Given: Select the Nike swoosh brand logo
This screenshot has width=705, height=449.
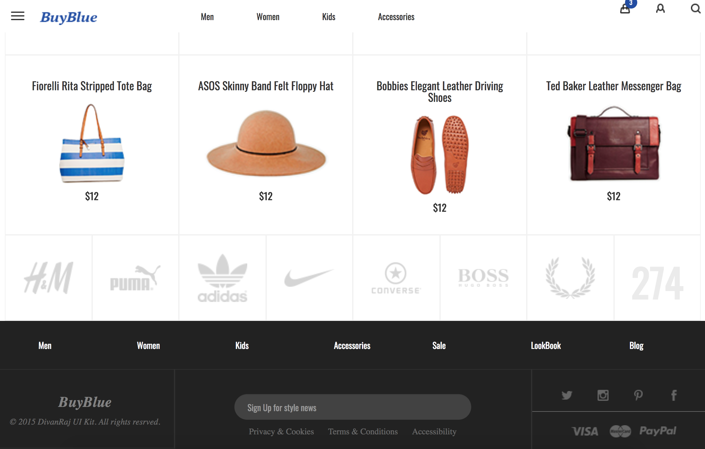Looking at the screenshot, I should (x=309, y=278).
